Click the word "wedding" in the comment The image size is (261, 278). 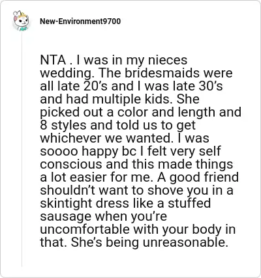click(66, 73)
